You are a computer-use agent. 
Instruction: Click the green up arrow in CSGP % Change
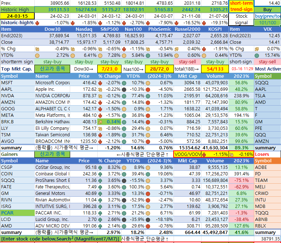tap(100, 168)
